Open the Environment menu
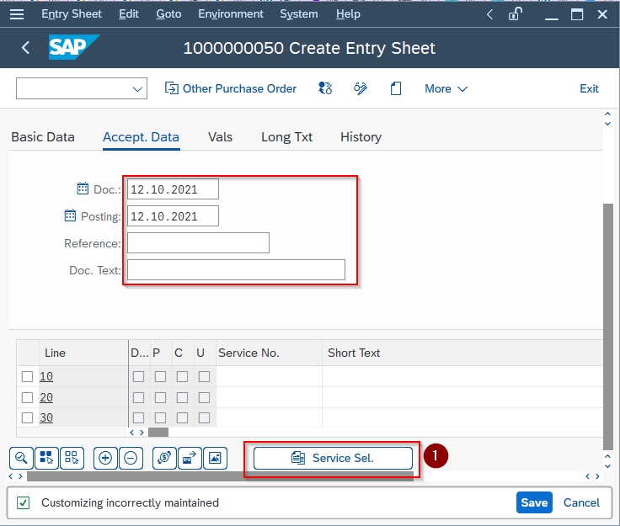Image resolution: width=620 pixels, height=526 pixels. [x=229, y=14]
